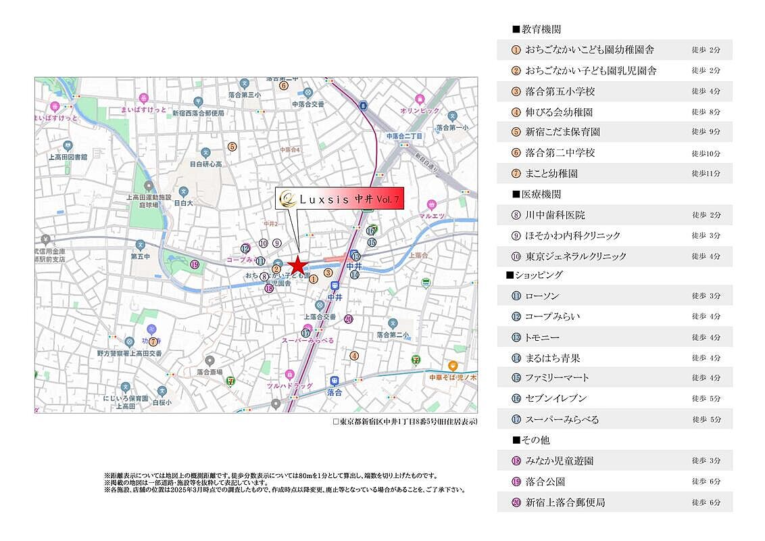Image resolution: width=765 pixels, height=541 pixels.
Task: Click map marker 20 on the map
Action: pos(349,319)
